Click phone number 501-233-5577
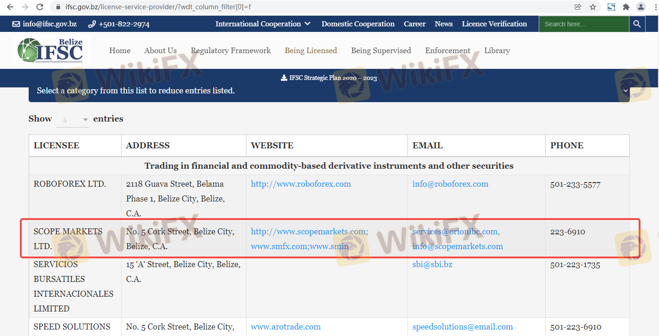The image size is (659, 336). [x=575, y=185]
